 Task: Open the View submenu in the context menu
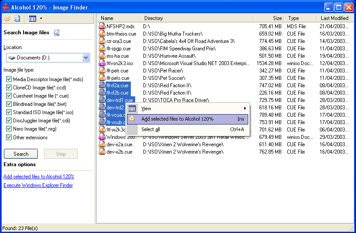click(x=187, y=108)
